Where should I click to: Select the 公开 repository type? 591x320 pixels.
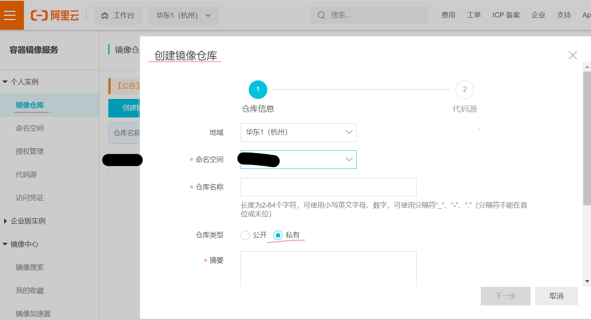(245, 235)
